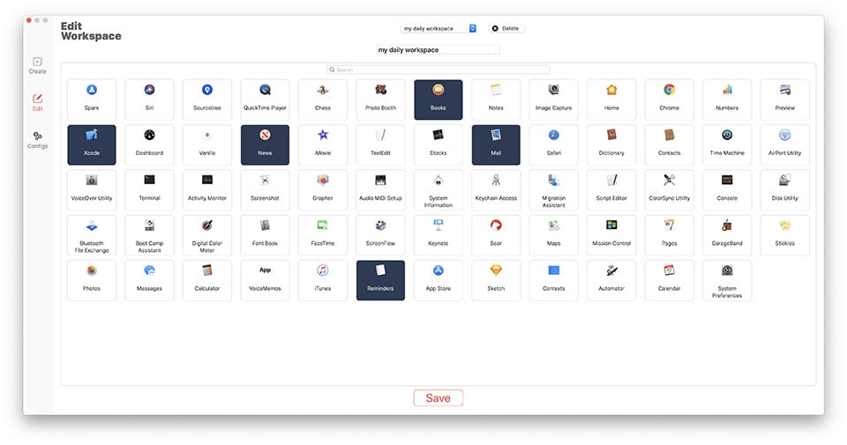Screen dimensions: 847x445
Task: Select the iTunes app tile
Action: [x=323, y=280]
